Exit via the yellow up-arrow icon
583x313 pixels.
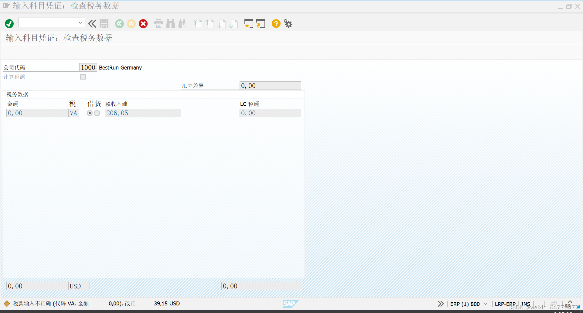[x=131, y=24]
